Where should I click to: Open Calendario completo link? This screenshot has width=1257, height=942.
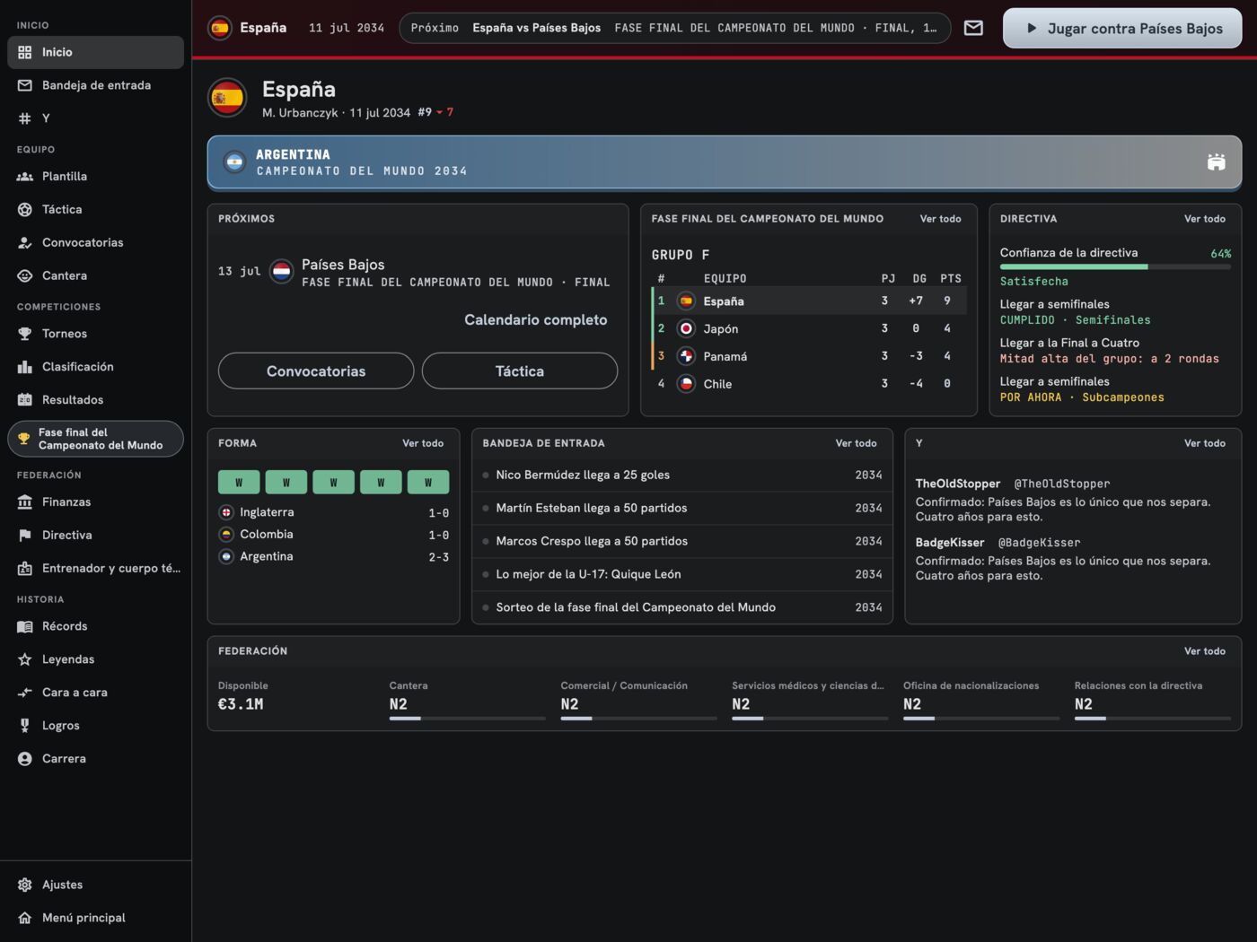click(x=536, y=320)
